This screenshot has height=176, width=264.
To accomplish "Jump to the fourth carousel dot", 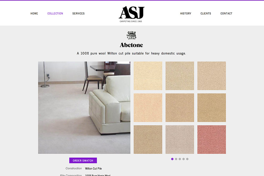I will tap(184, 159).
